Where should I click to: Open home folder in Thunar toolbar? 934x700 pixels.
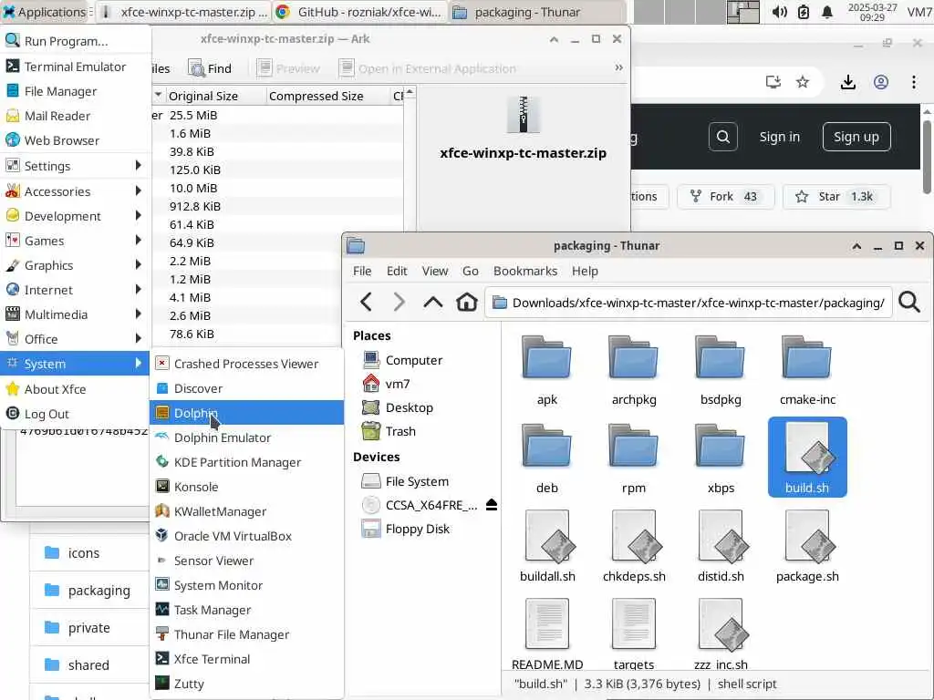point(466,303)
